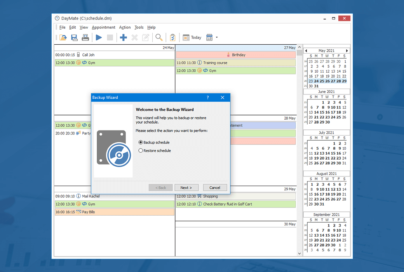Click the Next > button
The height and width of the screenshot is (272, 404).
tap(186, 188)
